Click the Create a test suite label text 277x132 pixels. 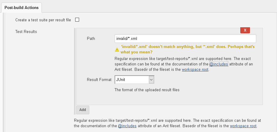pyautogui.click(x=43, y=20)
